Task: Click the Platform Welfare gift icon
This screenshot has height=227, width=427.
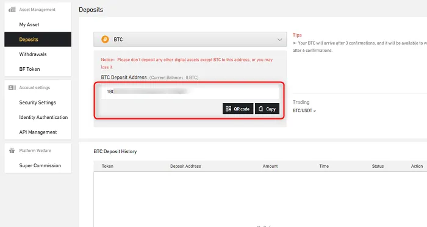Action: click(x=12, y=151)
